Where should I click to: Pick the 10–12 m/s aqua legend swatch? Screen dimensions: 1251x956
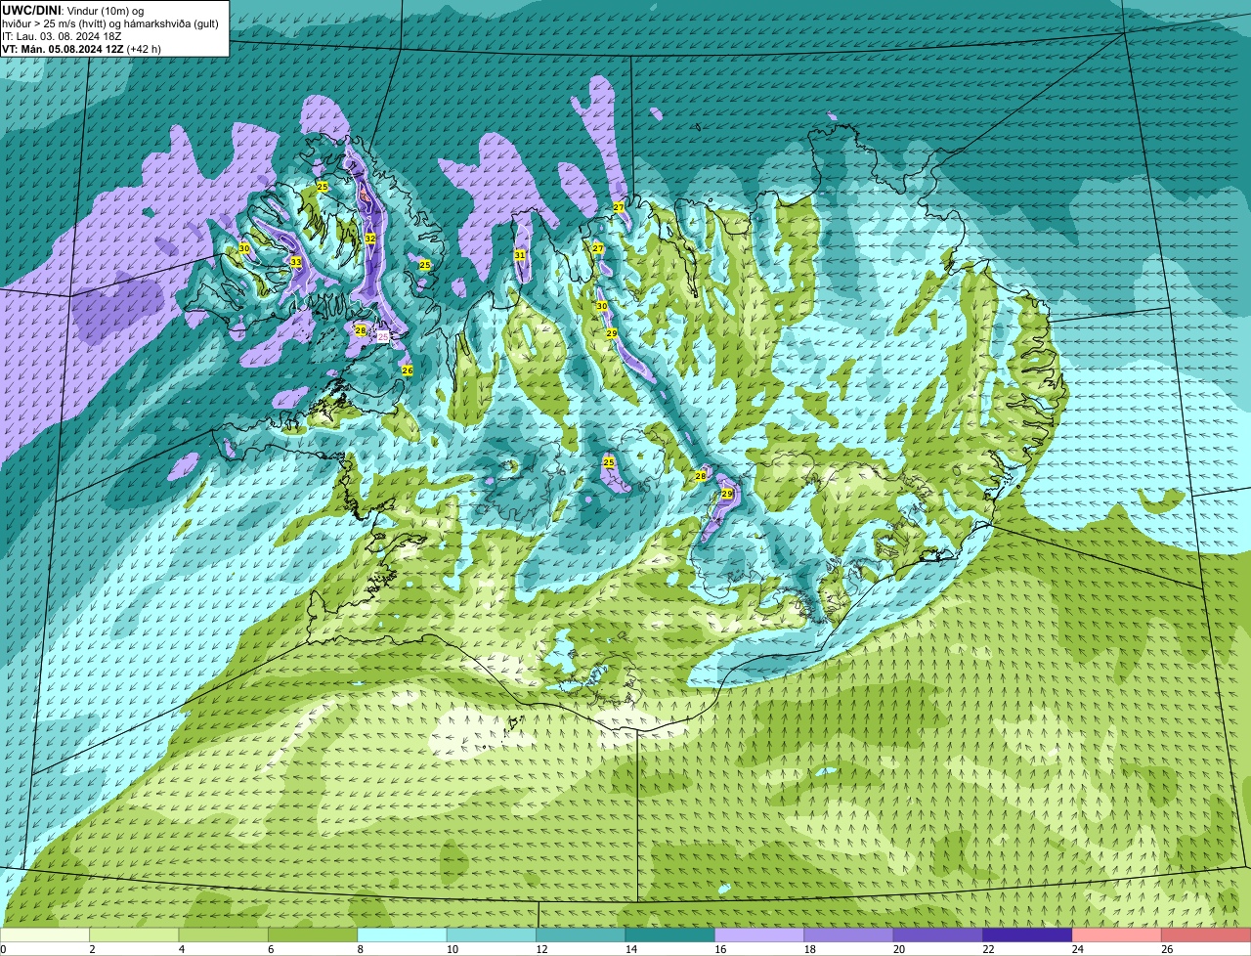point(492,934)
